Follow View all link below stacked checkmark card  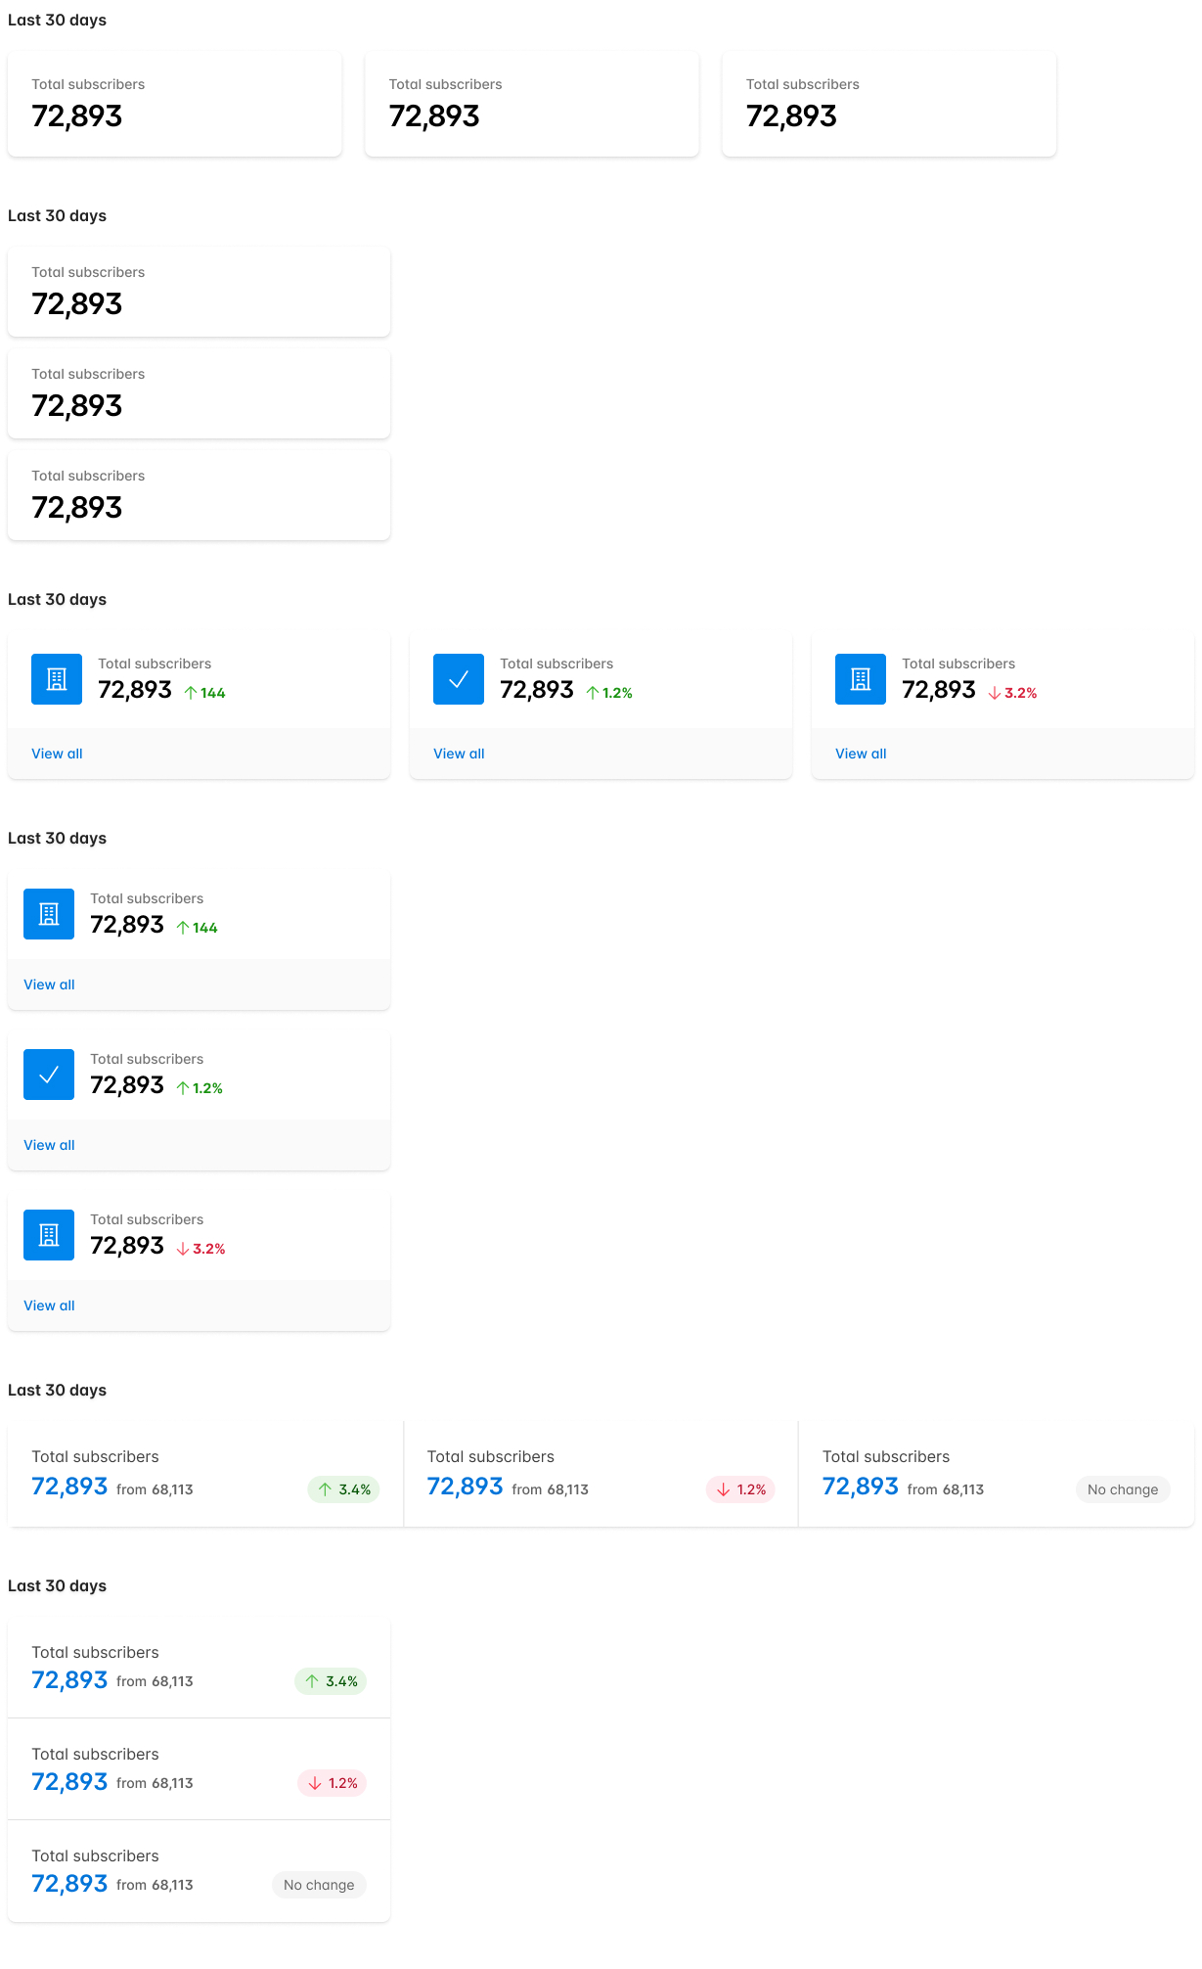[49, 1145]
